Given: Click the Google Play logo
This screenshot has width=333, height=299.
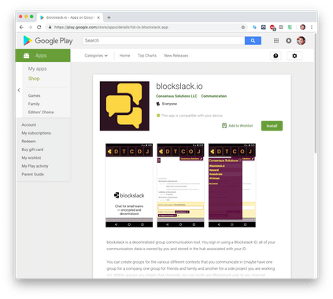Looking at the screenshot, I should point(48,41).
